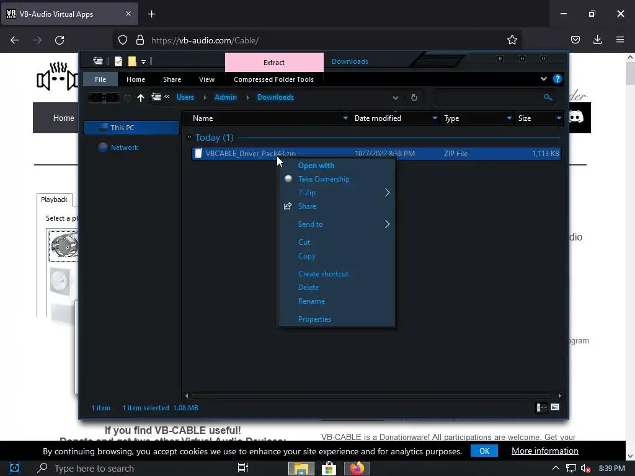Click the Firefox back arrow
The image size is (635, 476).
[15, 40]
